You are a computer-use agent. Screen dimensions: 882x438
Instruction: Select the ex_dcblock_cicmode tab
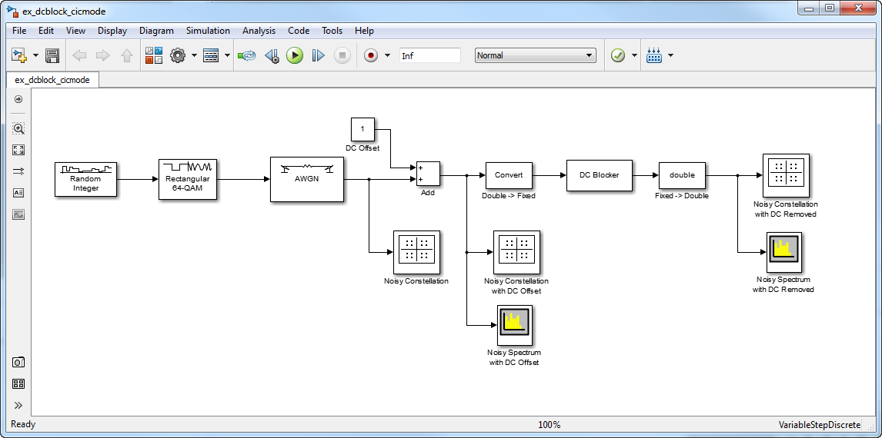52,80
